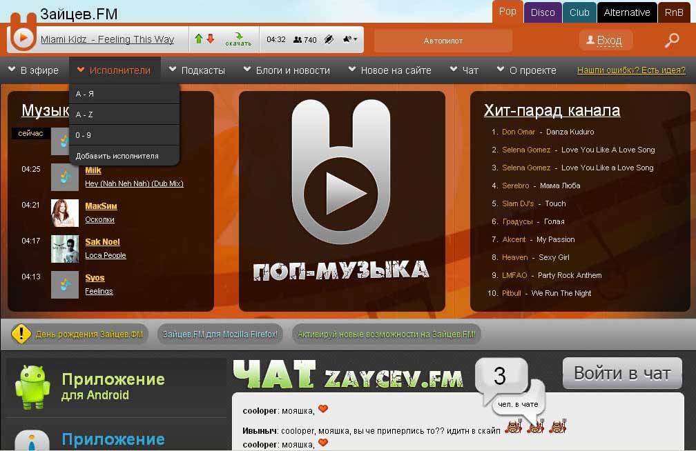This screenshot has height=451, width=696.
Task: Open the Вход login button
Action: click(606, 41)
